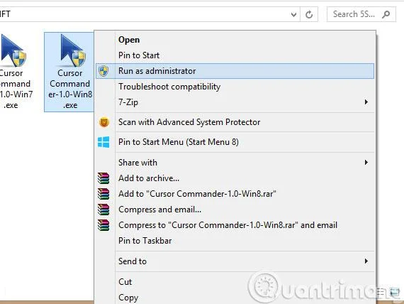Click the Search box field

361,14
